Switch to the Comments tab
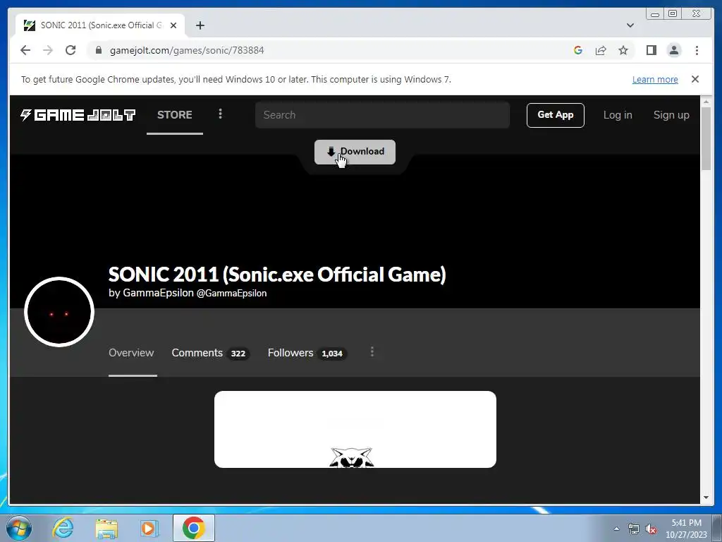Screen dimensions: 722x542 (210, 353)
